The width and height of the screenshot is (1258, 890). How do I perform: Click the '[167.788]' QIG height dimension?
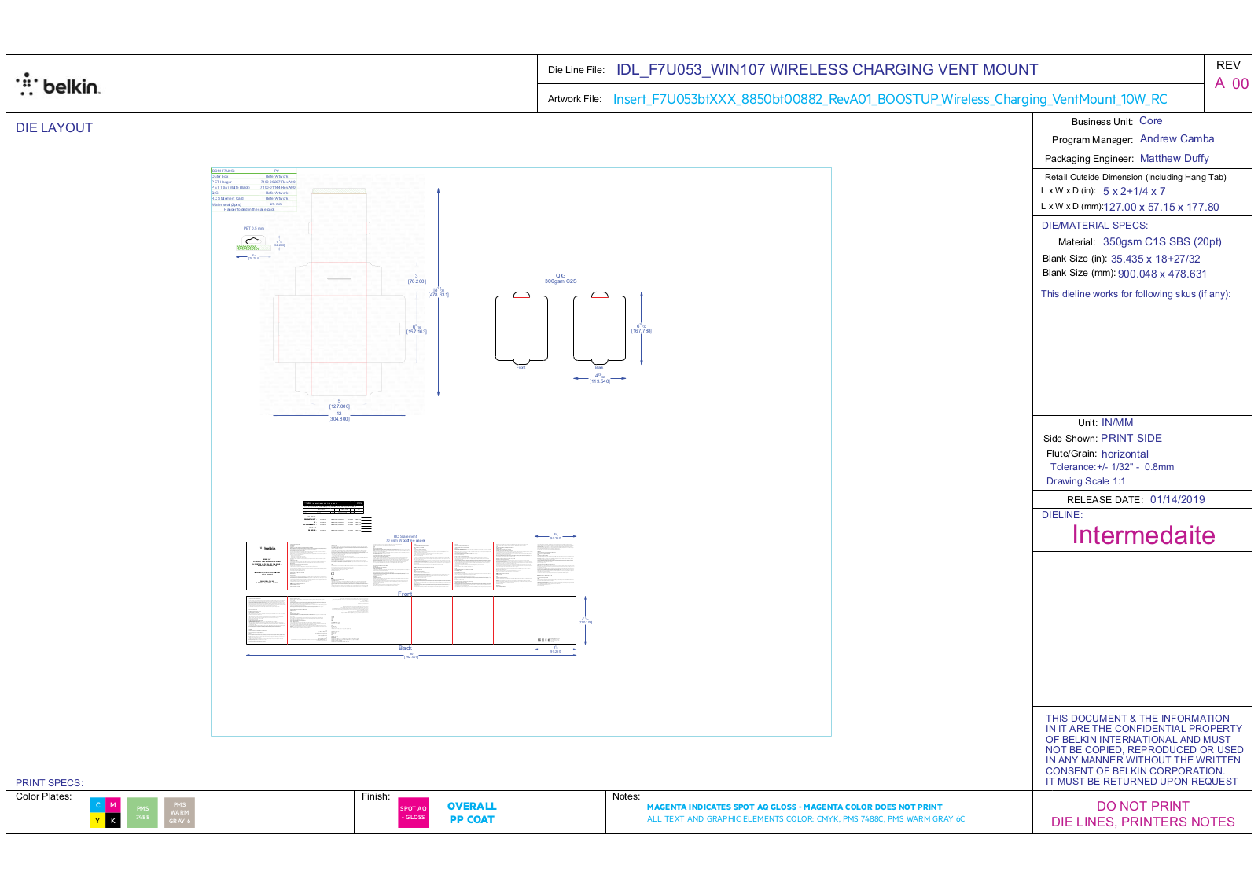point(642,331)
